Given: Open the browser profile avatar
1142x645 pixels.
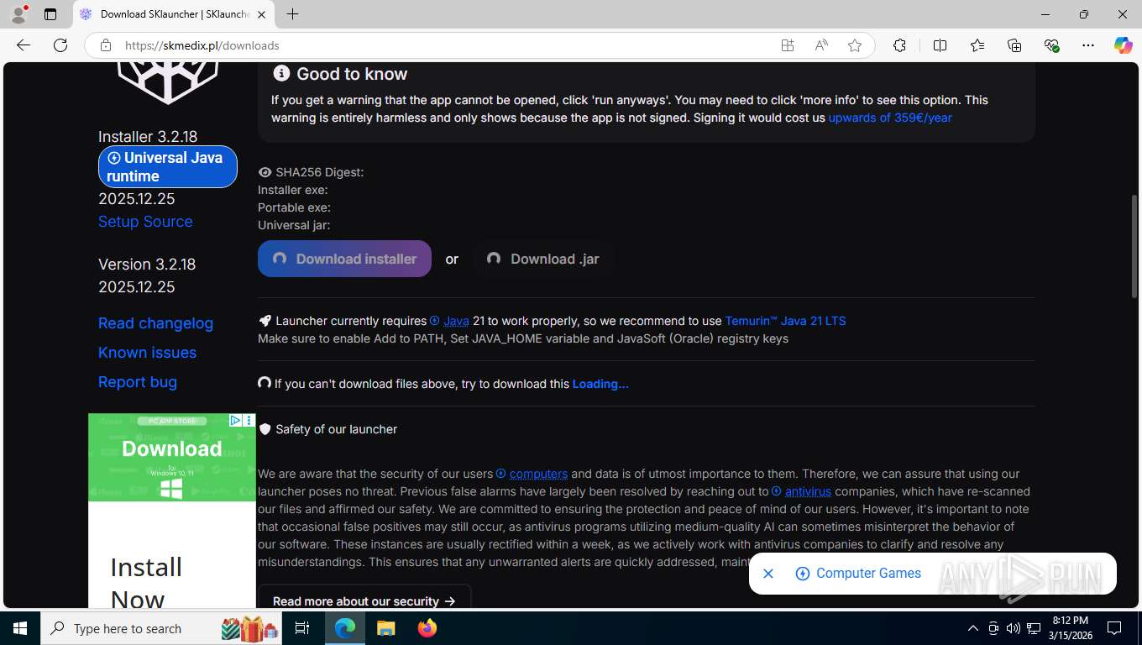Looking at the screenshot, I should point(18,14).
